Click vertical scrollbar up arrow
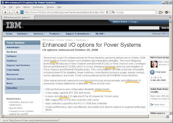Image resolution: width=173 pixels, height=123 pixels. pos(170,21)
